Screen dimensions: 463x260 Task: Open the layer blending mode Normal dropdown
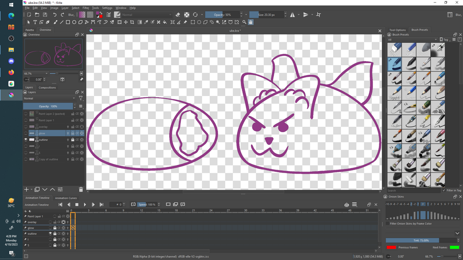point(49,98)
